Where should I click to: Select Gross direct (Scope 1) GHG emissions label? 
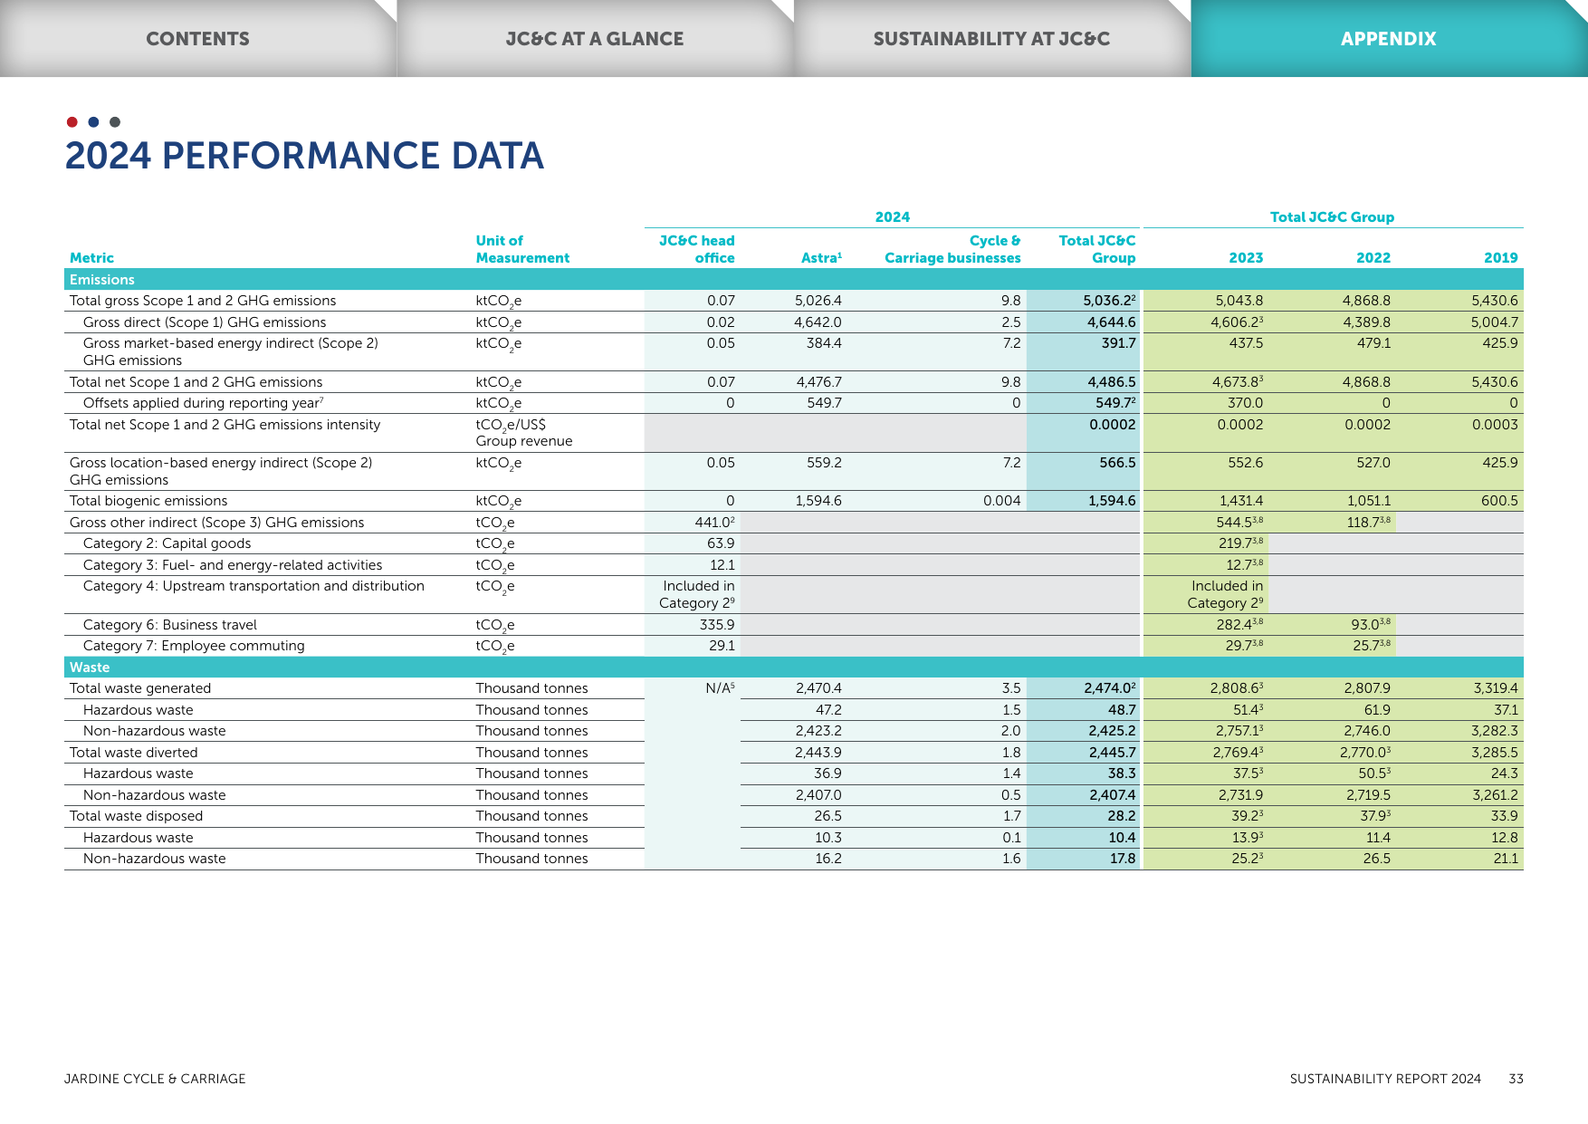[205, 322]
